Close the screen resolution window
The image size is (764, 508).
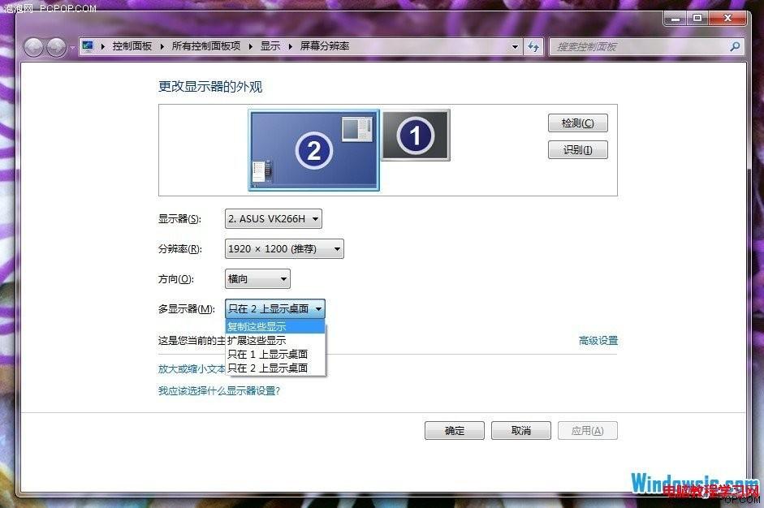click(x=728, y=19)
